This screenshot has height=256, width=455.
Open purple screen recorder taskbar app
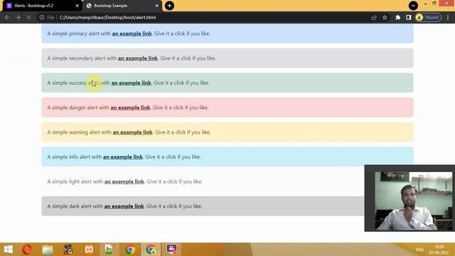(171, 250)
